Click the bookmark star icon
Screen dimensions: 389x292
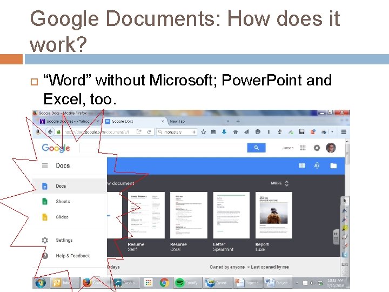point(204,132)
